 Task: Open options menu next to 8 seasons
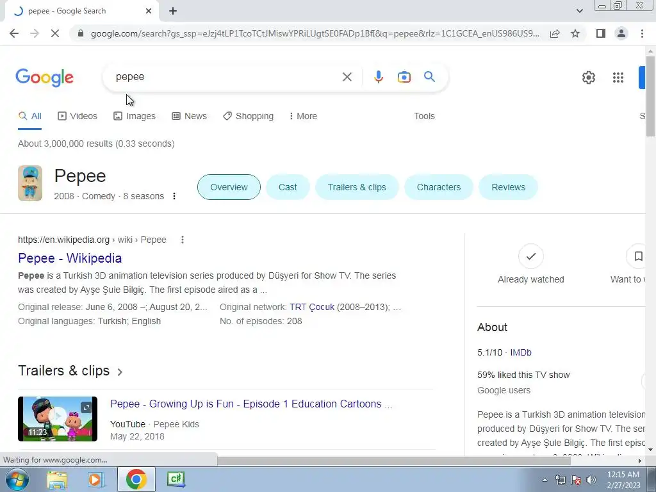pos(174,196)
